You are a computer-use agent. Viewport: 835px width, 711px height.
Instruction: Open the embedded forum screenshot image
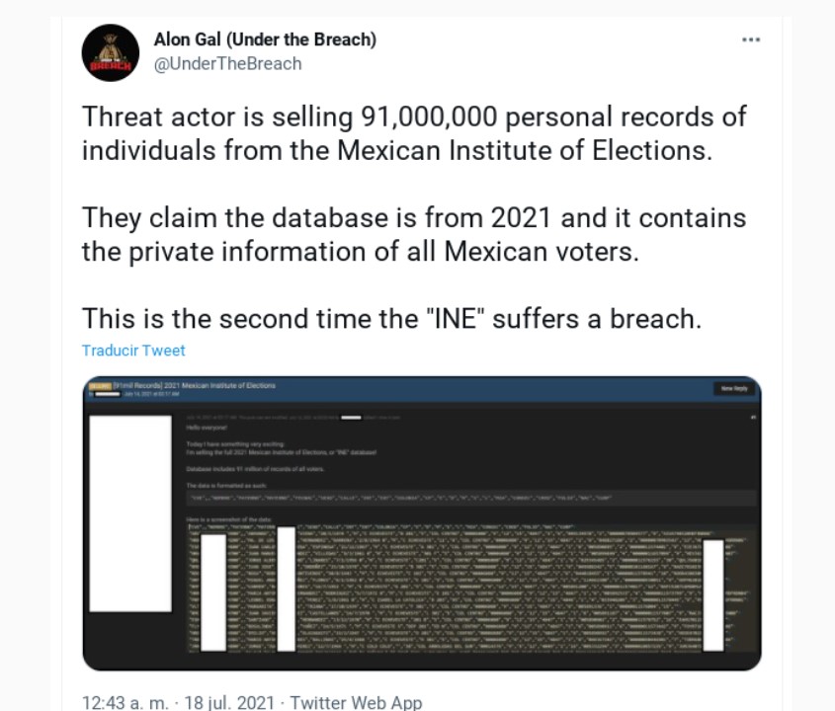tap(422, 523)
